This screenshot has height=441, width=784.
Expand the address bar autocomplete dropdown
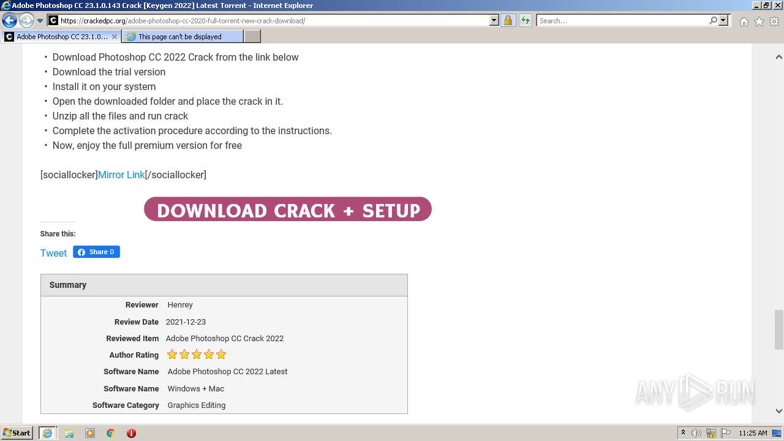click(494, 20)
